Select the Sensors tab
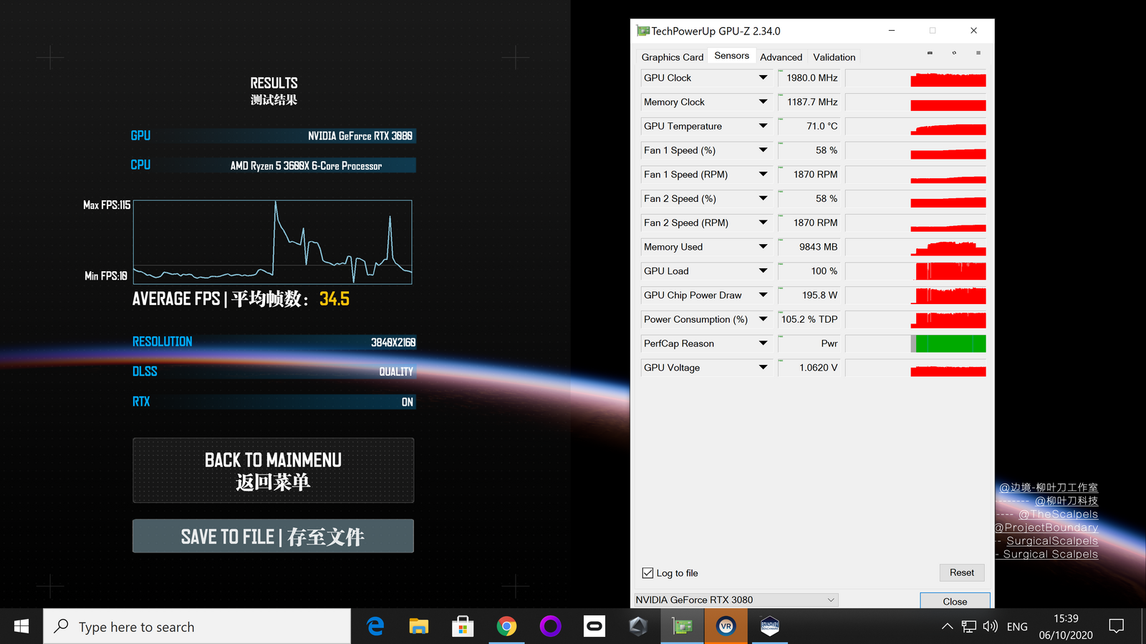Image resolution: width=1146 pixels, height=644 pixels. 731,56
